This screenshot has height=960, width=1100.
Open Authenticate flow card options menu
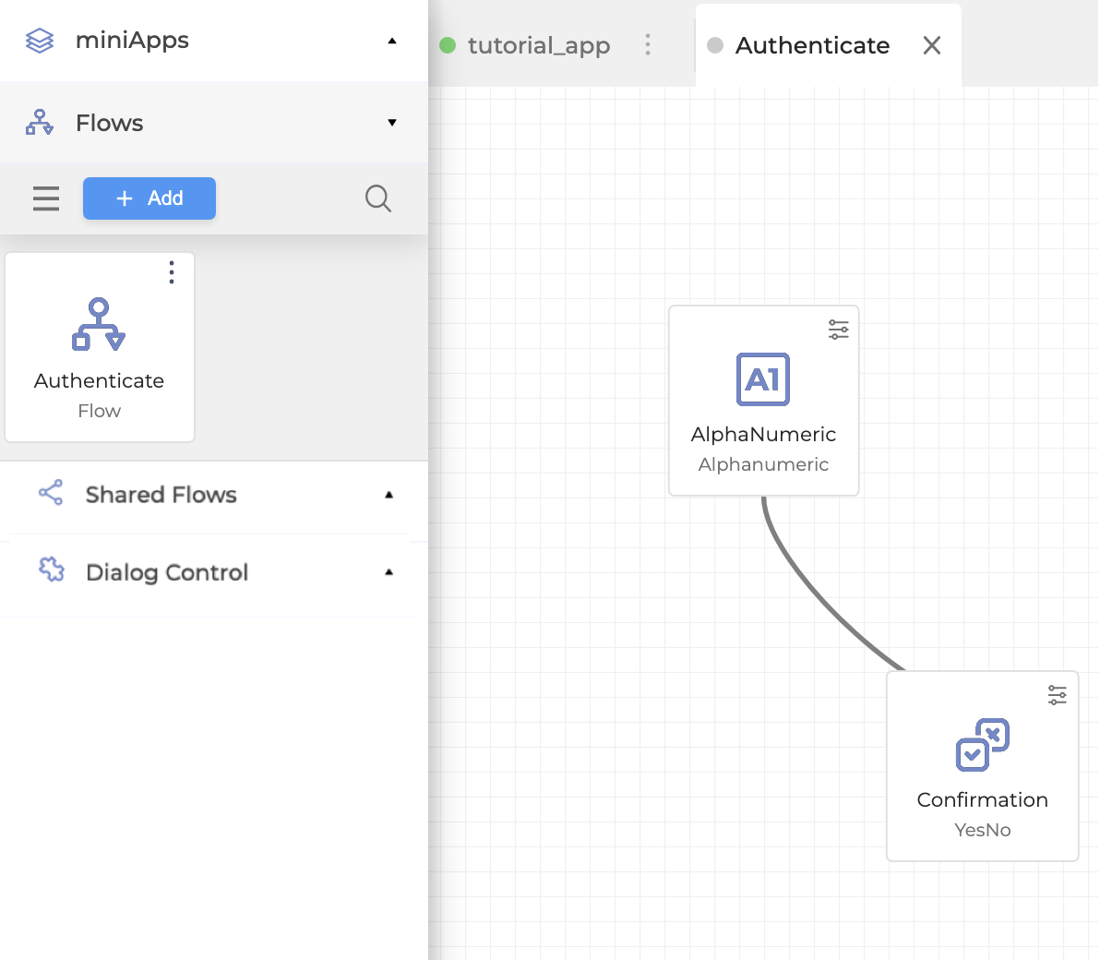(x=172, y=272)
